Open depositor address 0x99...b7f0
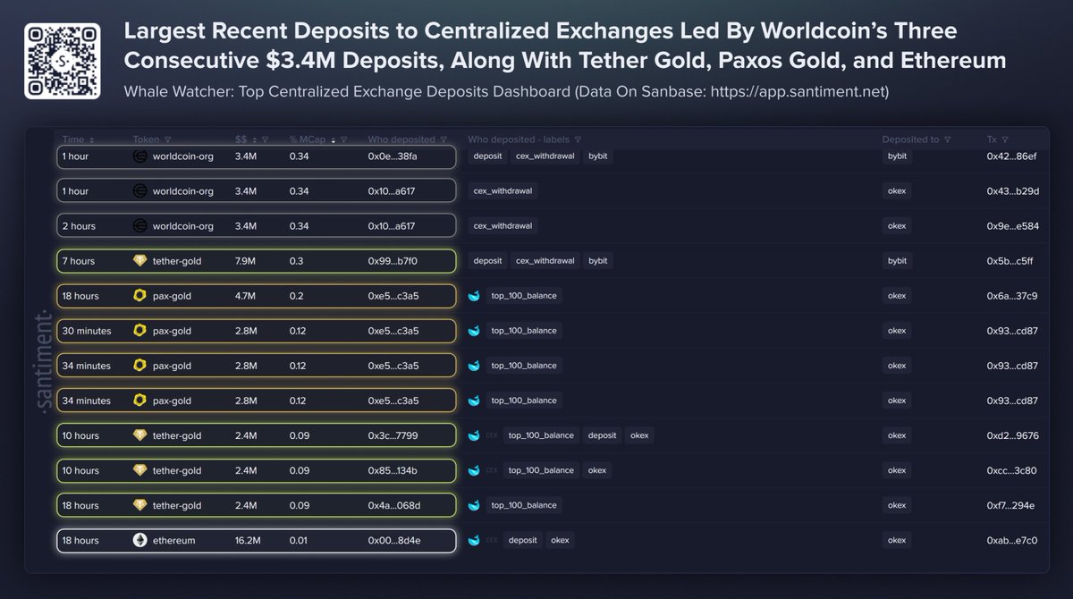 (393, 261)
